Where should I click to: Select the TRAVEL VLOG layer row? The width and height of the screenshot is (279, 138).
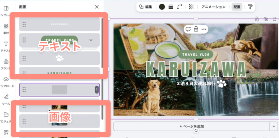60,40
